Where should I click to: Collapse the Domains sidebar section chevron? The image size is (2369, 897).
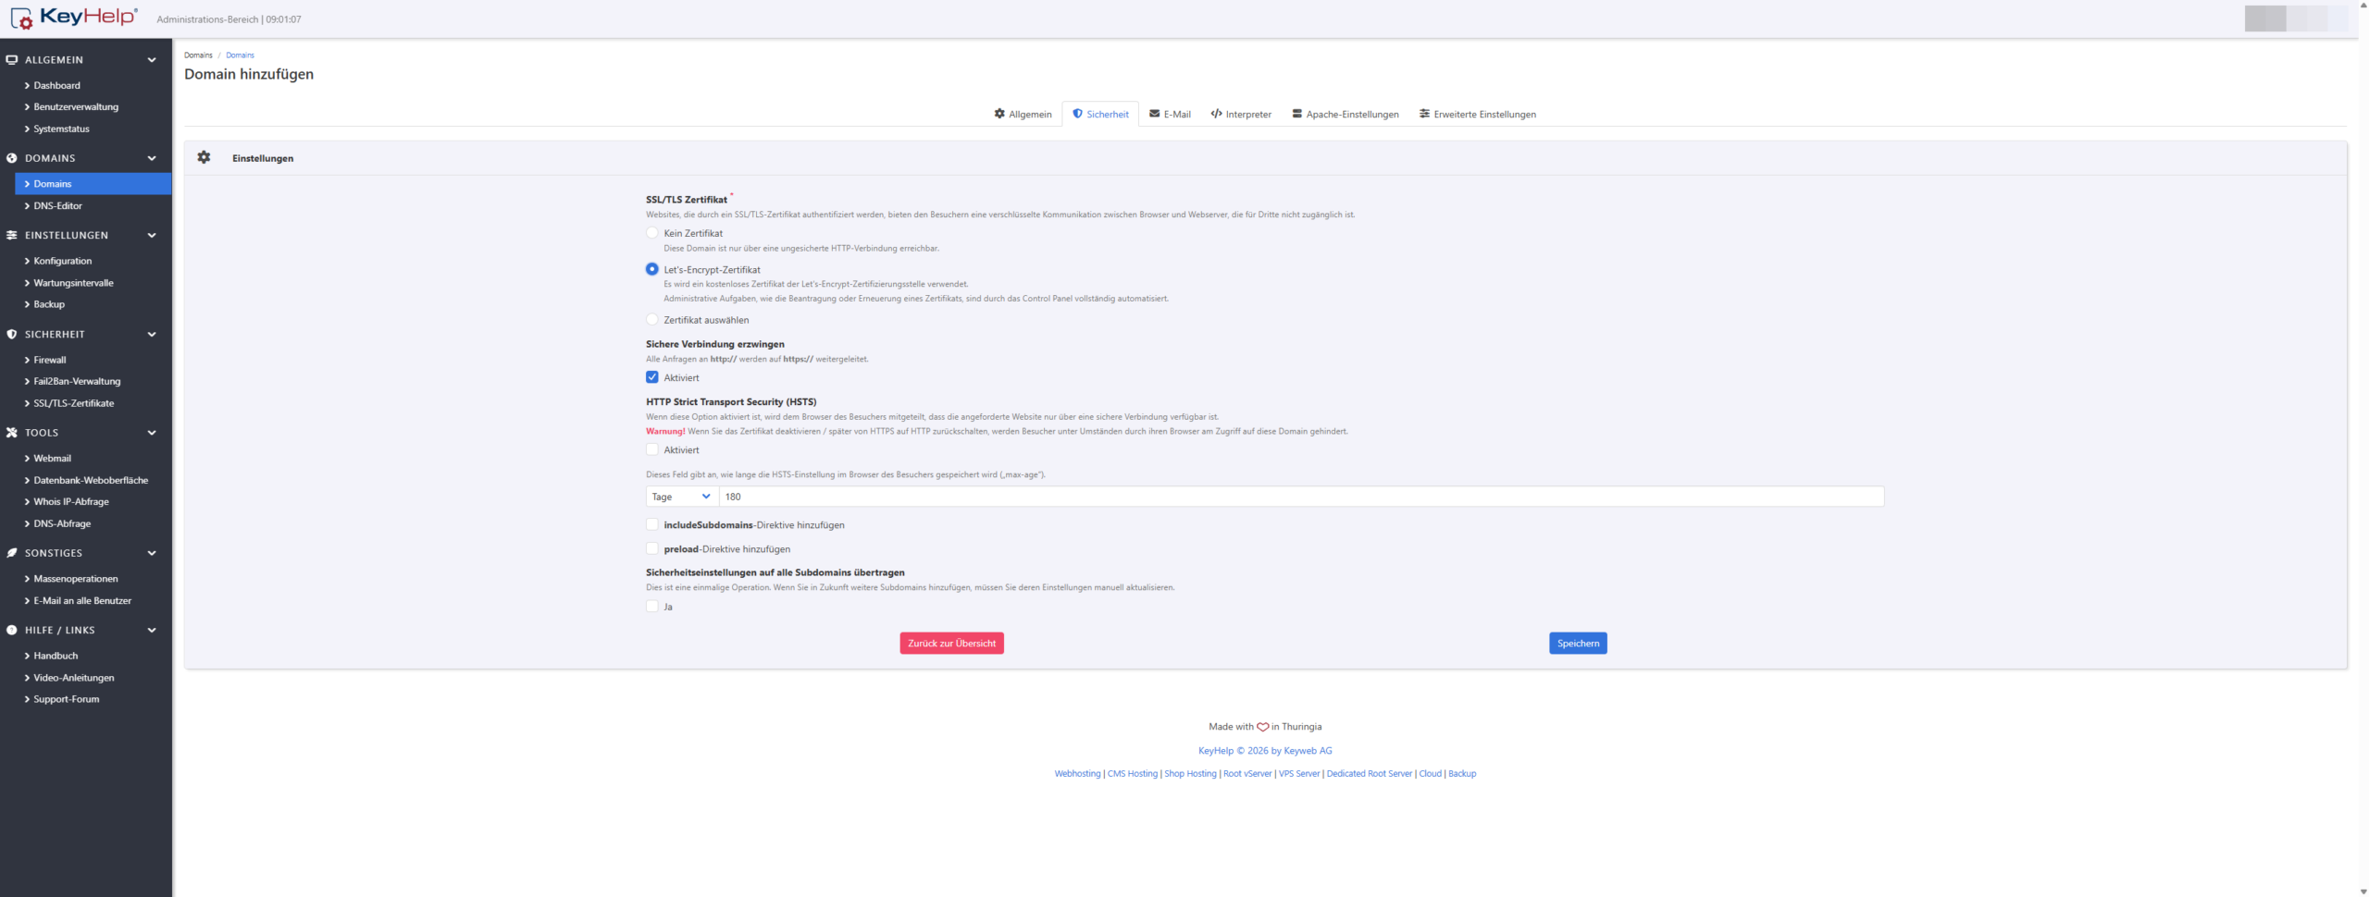tap(152, 159)
